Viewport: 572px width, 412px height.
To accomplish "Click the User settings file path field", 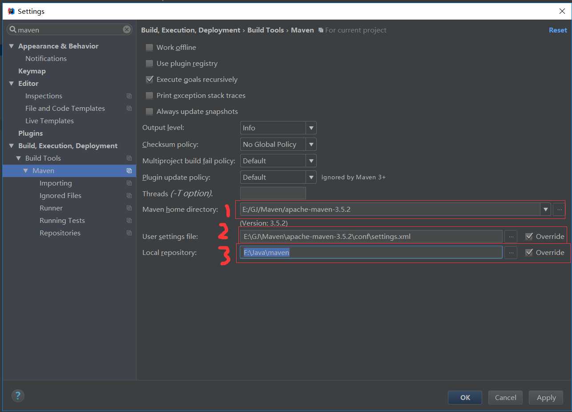I will pos(371,236).
